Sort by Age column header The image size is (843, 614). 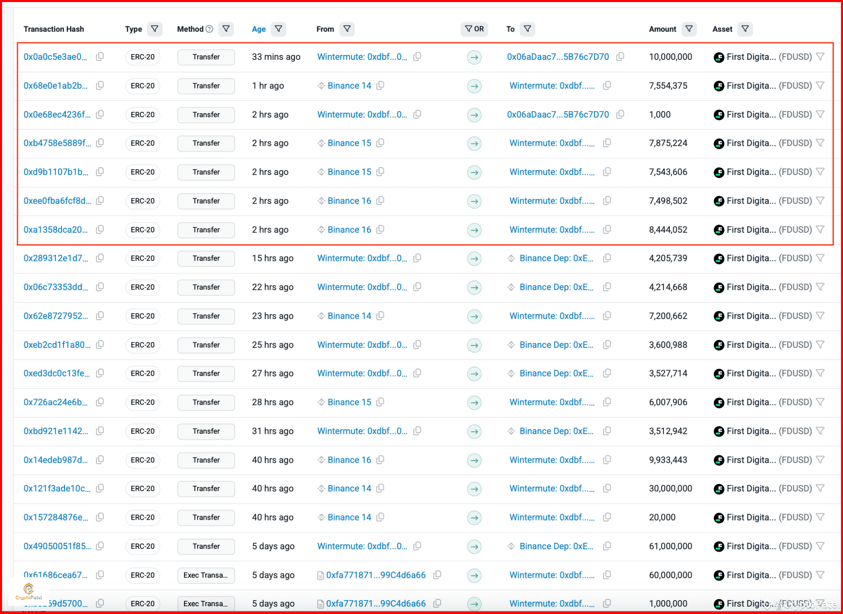click(x=259, y=29)
